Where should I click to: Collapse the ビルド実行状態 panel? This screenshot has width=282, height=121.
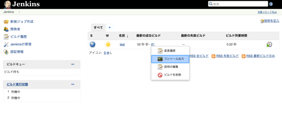click(73, 84)
